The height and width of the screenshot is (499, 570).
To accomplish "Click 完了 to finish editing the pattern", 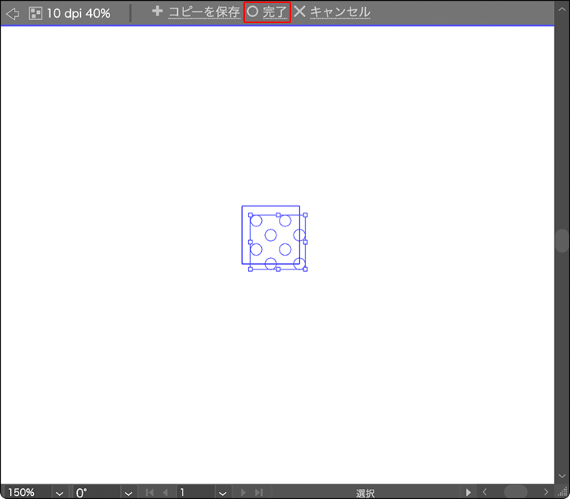I will tap(267, 12).
